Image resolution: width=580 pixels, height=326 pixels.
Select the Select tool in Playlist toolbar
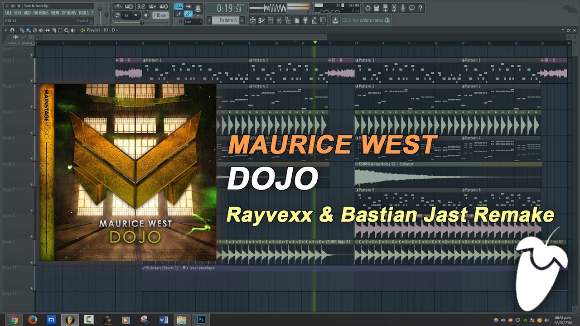pos(60,30)
